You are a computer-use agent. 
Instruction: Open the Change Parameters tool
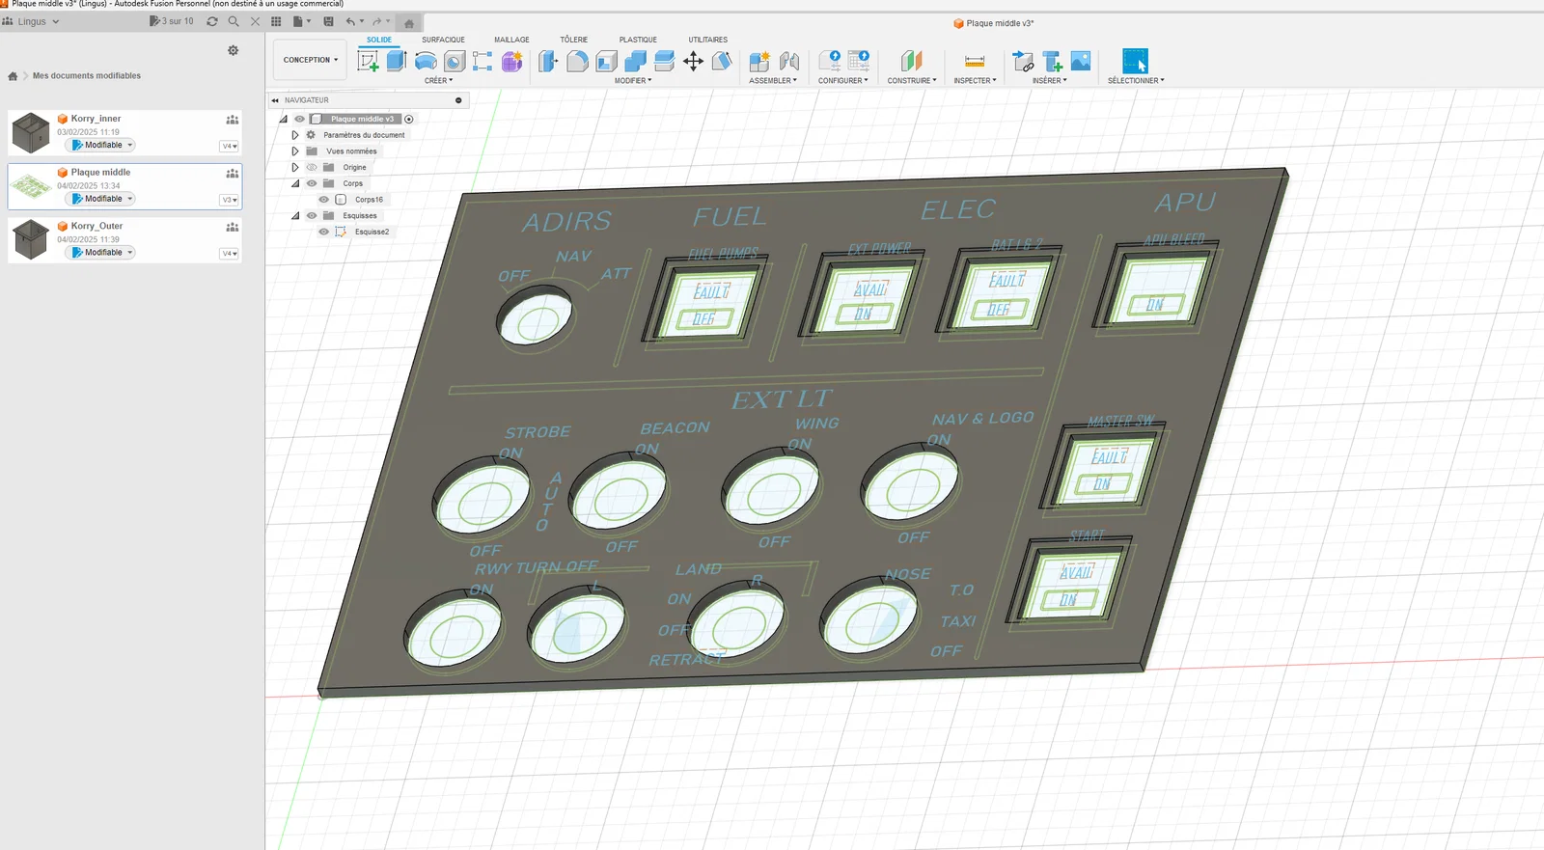(830, 62)
